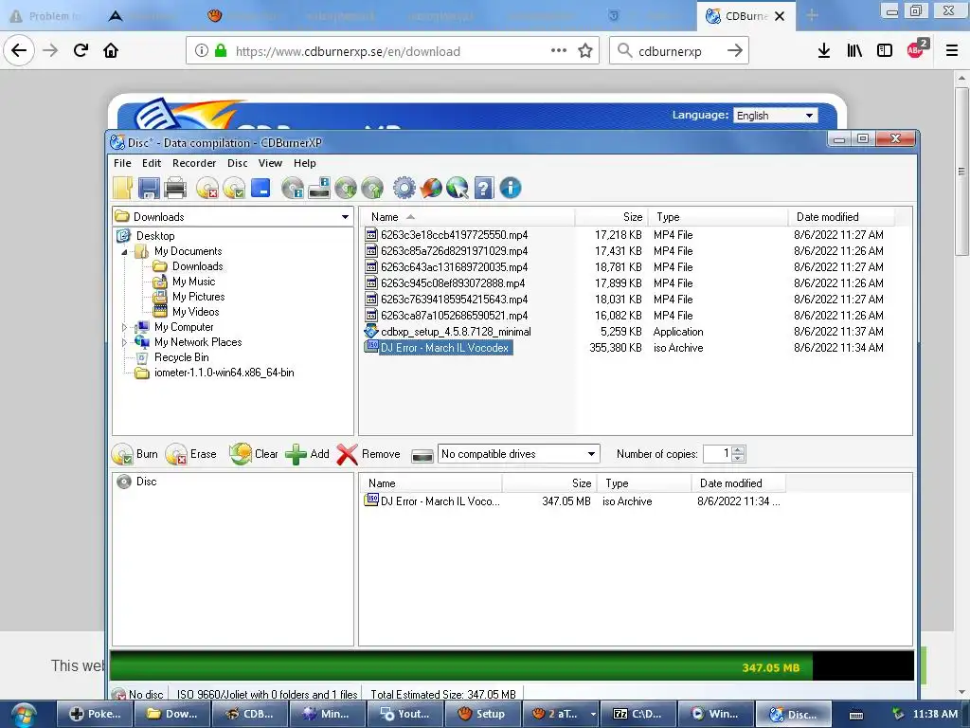Open the Help menu
The image size is (970, 728).
(x=304, y=163)
